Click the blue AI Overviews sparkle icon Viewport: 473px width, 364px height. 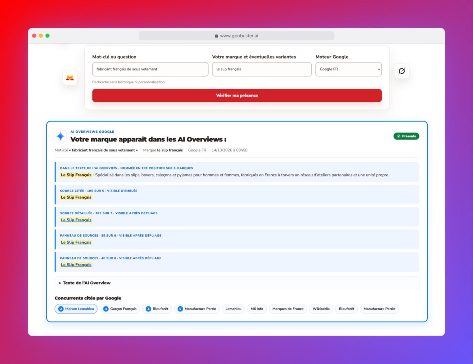pos(60,136)
